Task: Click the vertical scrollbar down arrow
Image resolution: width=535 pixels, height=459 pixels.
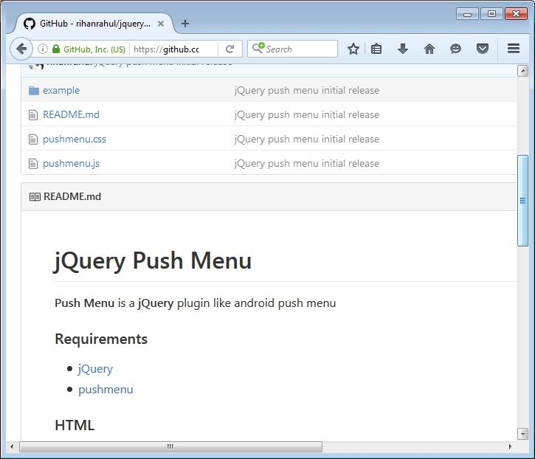Action: [x=522, y=433]
